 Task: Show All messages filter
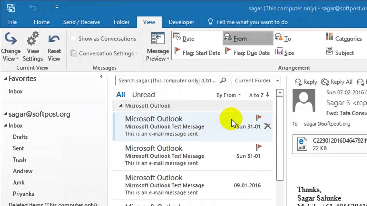pos(121,95)
